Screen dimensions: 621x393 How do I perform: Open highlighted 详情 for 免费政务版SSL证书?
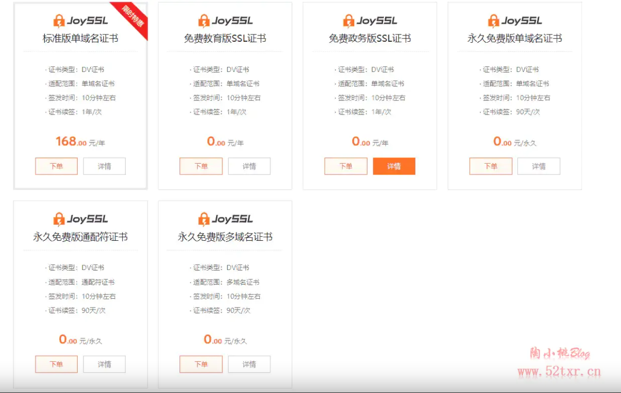(394, 166)
